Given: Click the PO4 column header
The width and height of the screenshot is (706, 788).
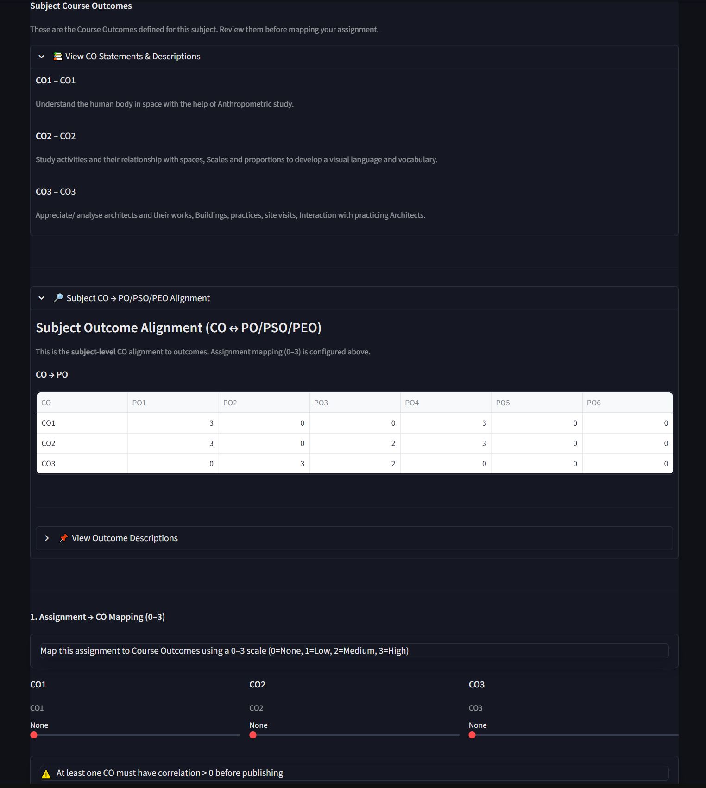Looking at the screenshot, I should click(x=446, y=403).
